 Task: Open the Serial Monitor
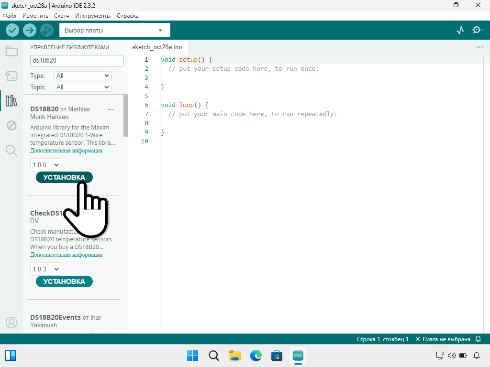coord(477,30)
